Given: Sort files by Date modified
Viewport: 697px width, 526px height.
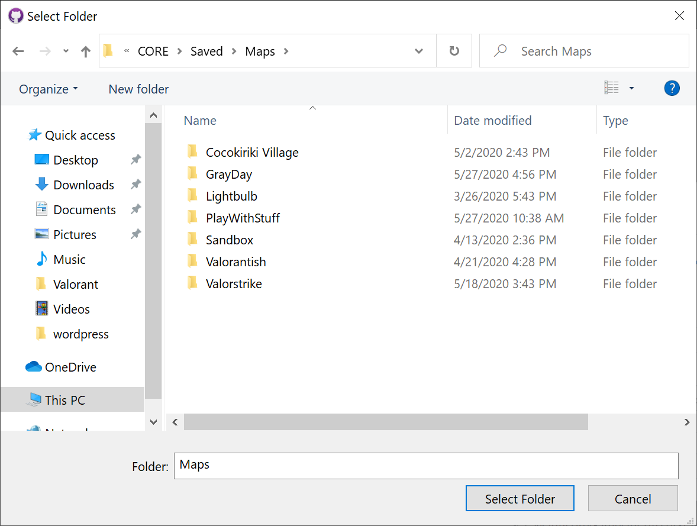Looking at the screenshot, I should tap(492, 120).
